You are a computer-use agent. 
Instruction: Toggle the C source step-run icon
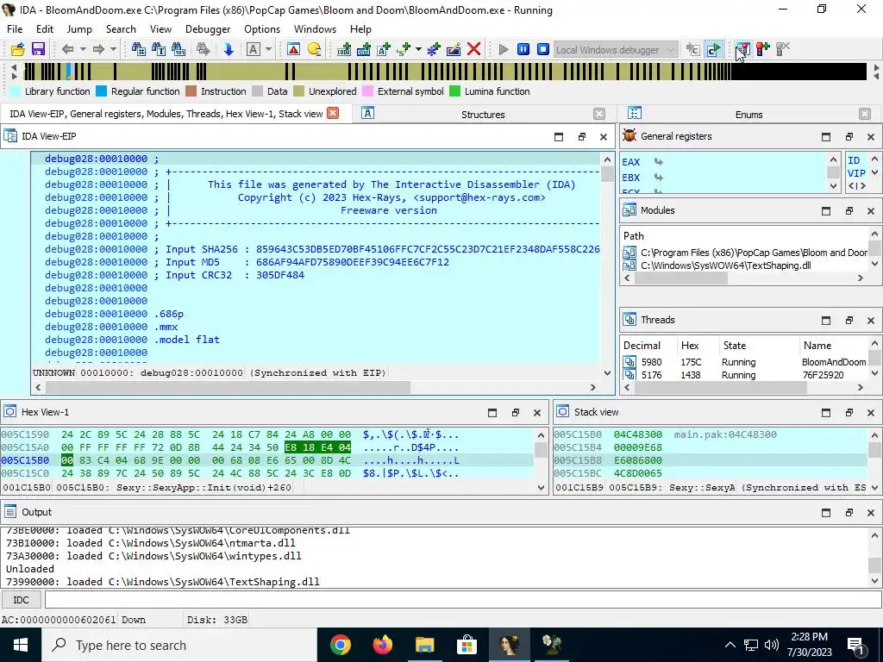click(713, 49)
